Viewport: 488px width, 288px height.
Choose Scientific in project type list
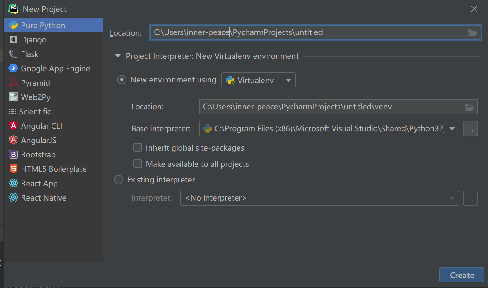[53, 112]
